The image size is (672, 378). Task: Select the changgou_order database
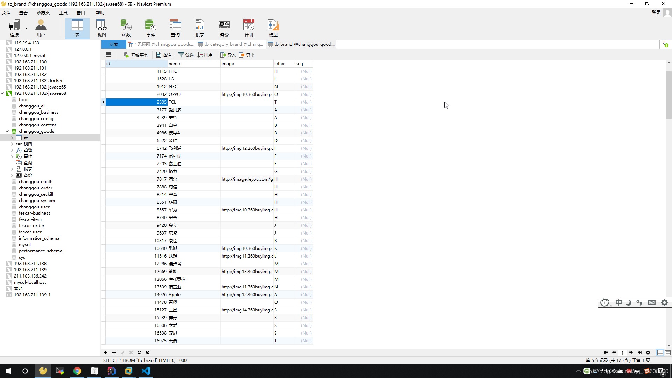tap(36, 188)
